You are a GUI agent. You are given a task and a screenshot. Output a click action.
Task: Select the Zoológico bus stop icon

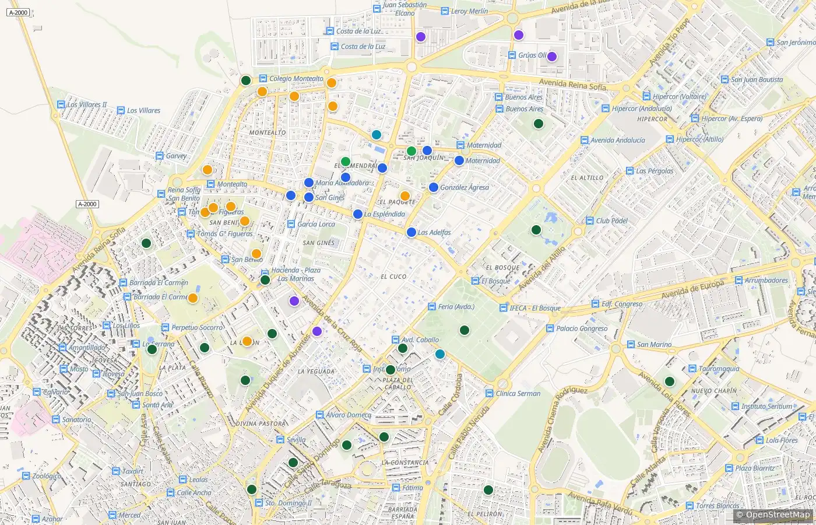point(25,476)
